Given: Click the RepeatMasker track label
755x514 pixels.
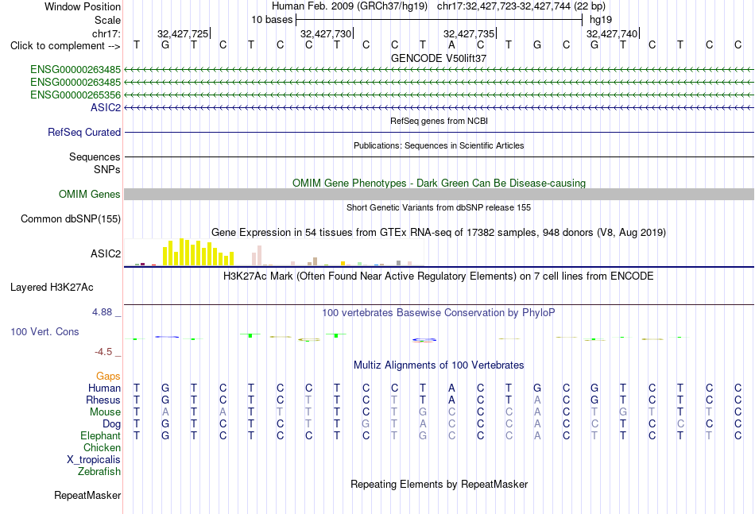Looking at the screenshot, I should tap(87, 495).
